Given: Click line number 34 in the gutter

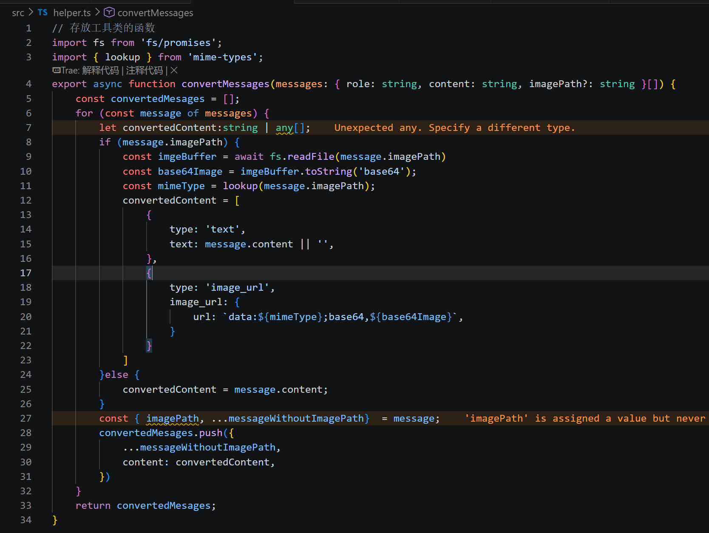Looking at the screenshot, I should 26,520.
